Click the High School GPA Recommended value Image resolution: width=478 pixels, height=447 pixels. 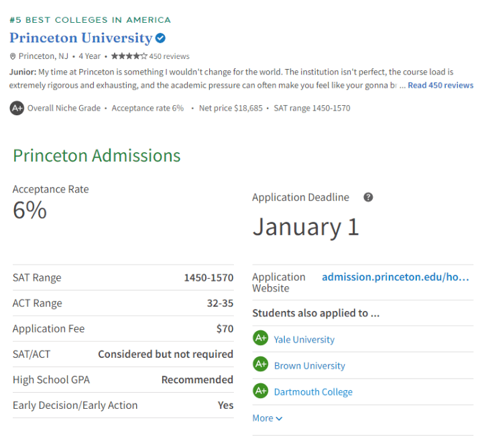(x=198, y=380)
